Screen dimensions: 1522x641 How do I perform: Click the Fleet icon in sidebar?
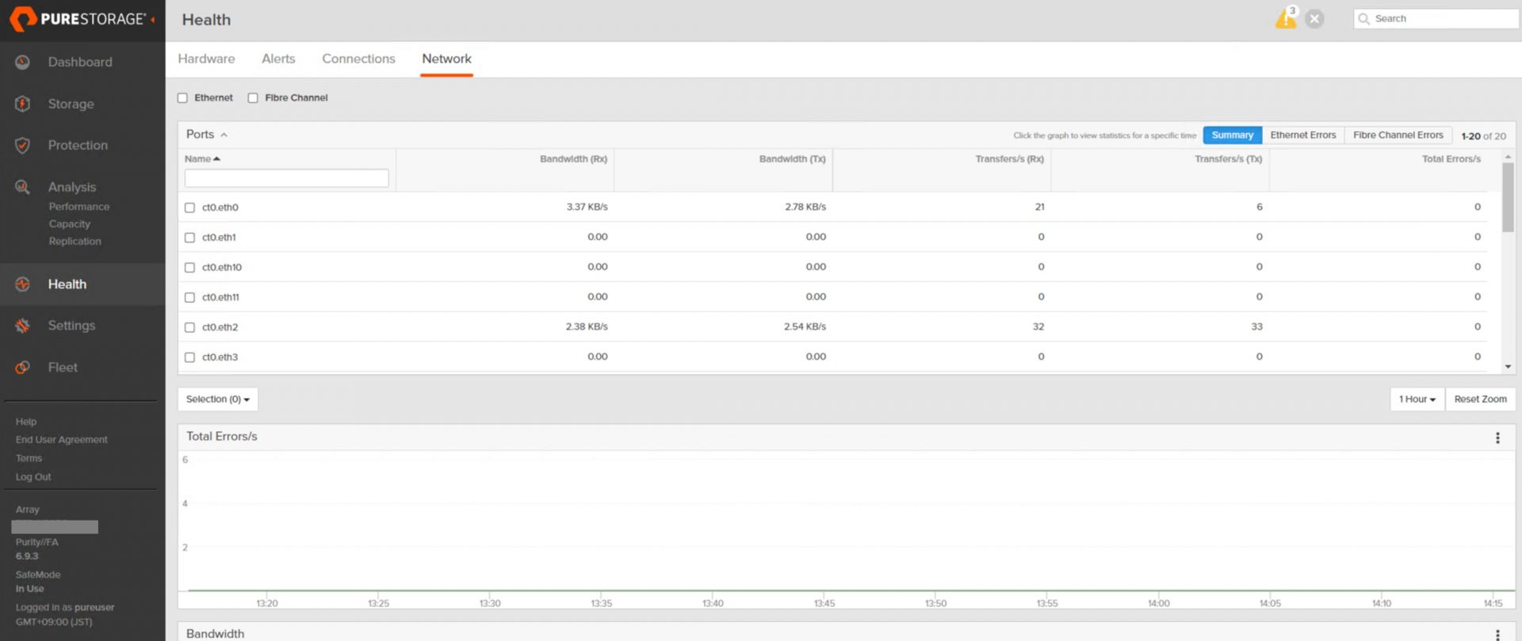(x=22, y=368)
